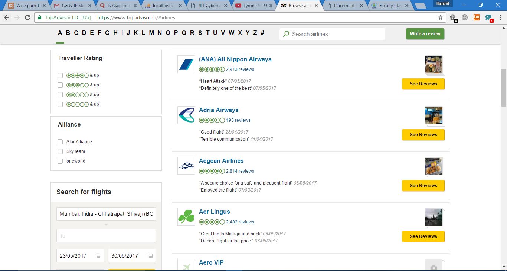Click the Mumbai departure airport field
The image size is (507, 271).
(x=106, y=214)
